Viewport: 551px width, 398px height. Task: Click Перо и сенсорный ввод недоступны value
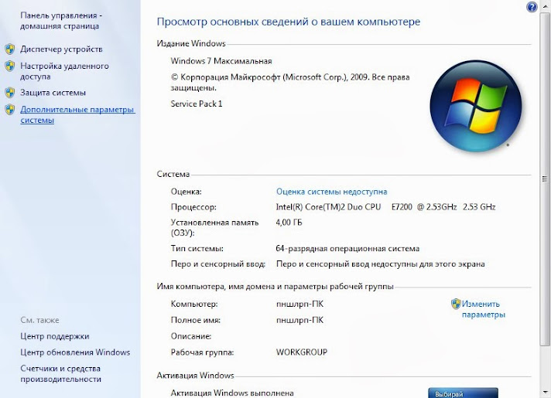(380, 264)
